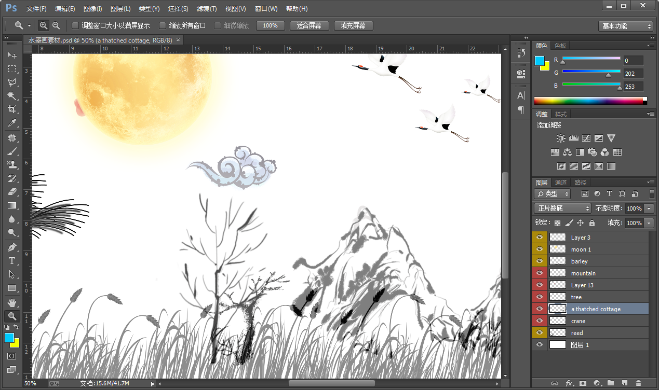Select the Hand tool
This screenshot has height=390, width=659.
11,302
